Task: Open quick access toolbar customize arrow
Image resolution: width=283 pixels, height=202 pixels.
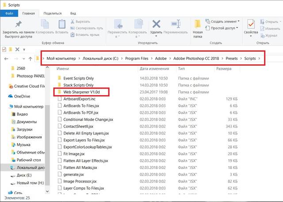Action: tap(24, 49)
